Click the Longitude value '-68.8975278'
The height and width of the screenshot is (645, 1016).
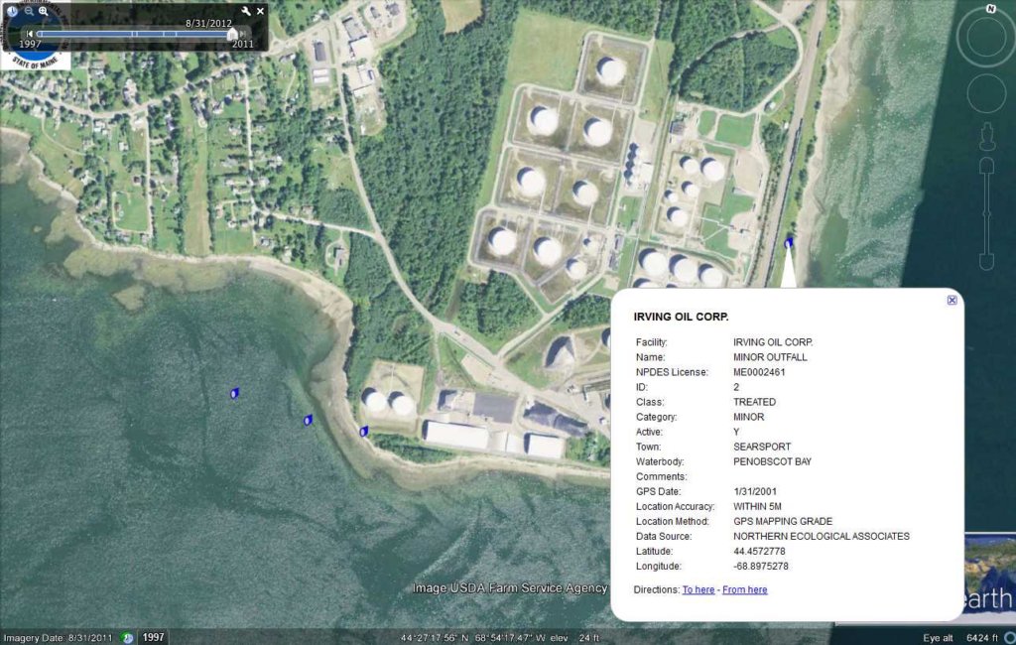(761, 566)
